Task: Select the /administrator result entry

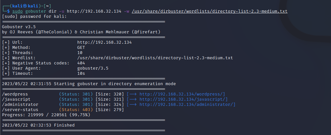Action: [20, 104]
